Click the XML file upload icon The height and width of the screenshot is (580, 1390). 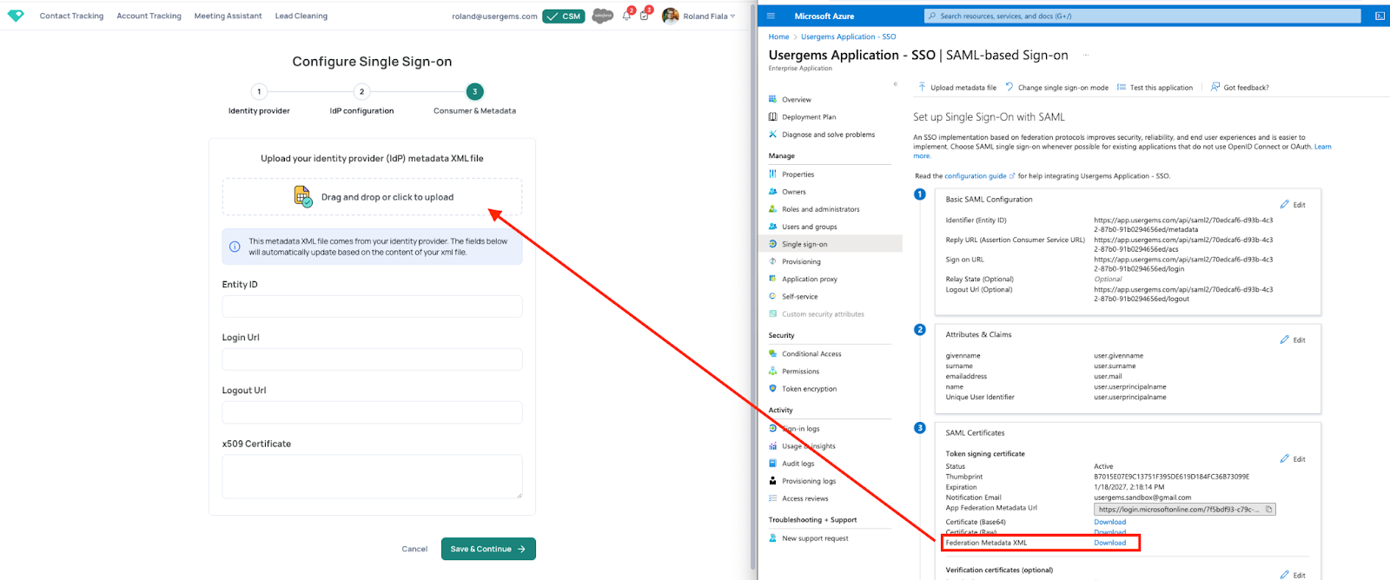click(x=302, y=196)
